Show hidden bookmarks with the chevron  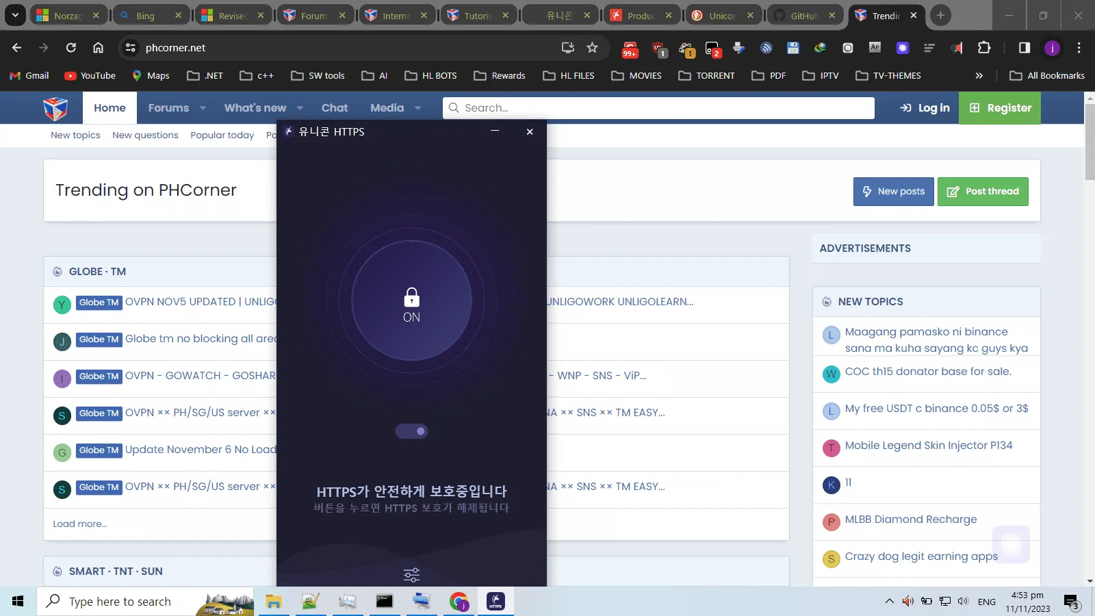pyautogui.click(x=979, y=75)
